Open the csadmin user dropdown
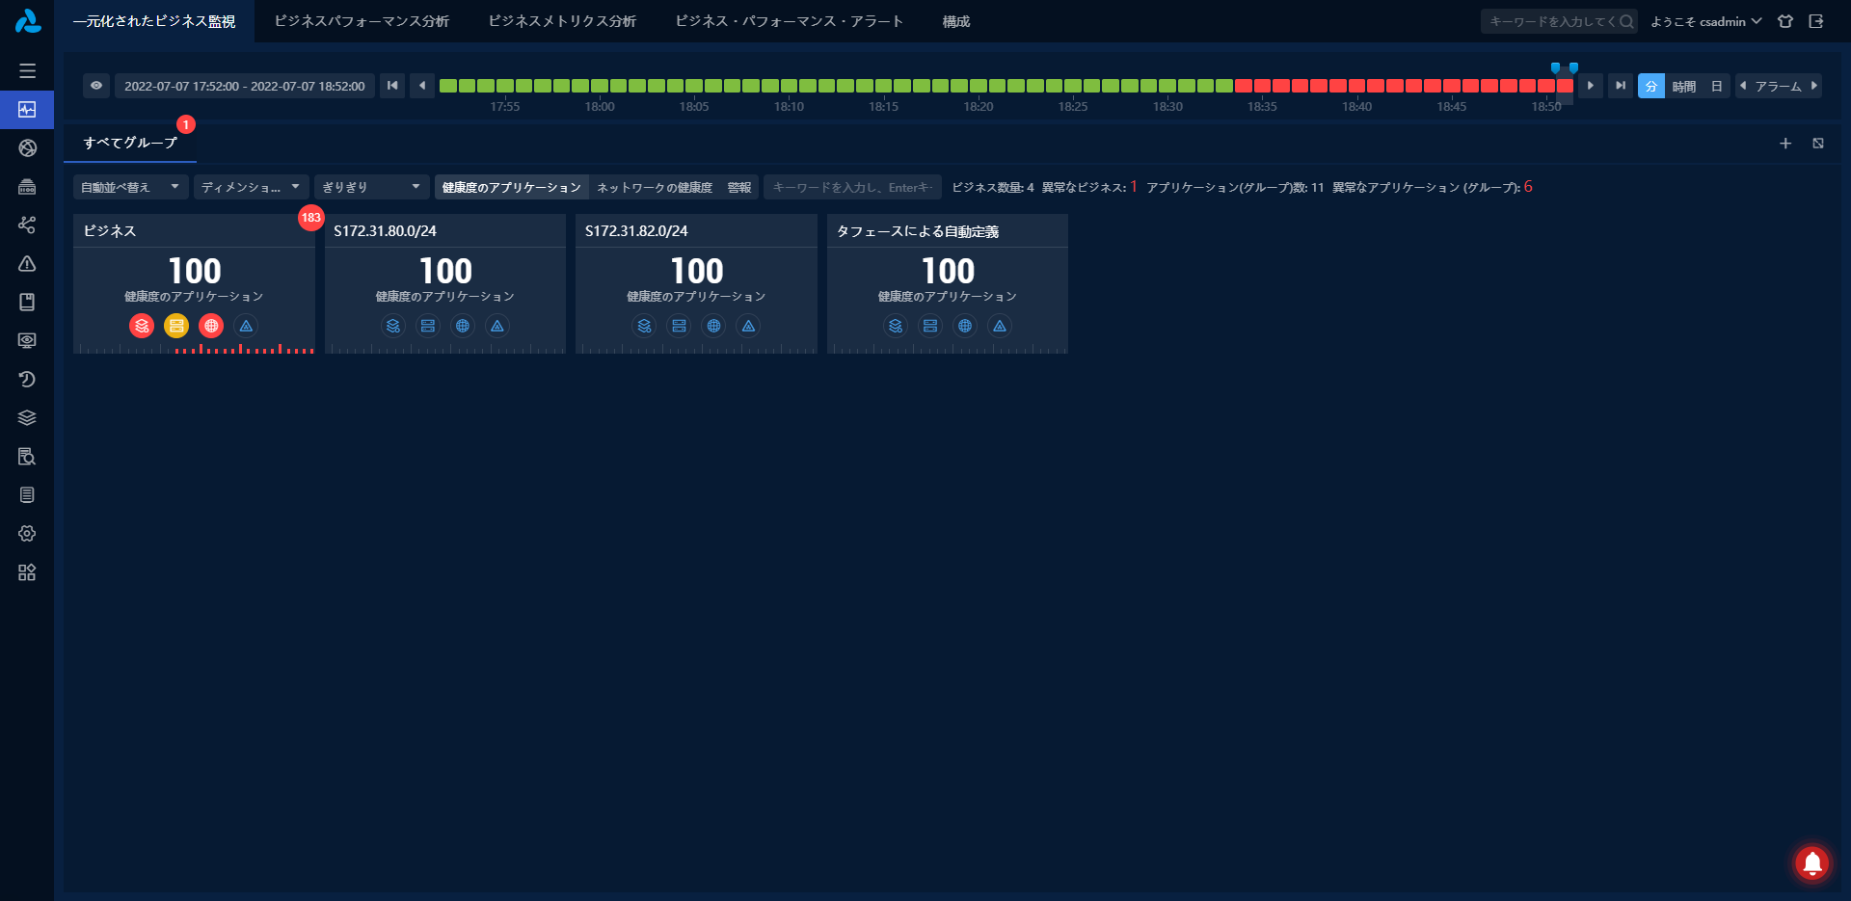1851x901 pixels. 1705,21
